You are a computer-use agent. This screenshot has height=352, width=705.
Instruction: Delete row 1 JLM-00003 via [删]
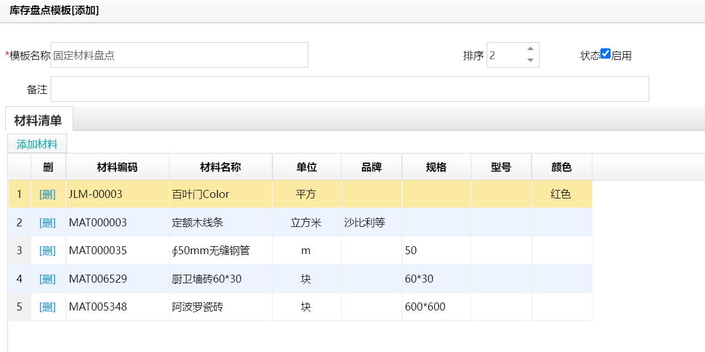coord(48,194)
